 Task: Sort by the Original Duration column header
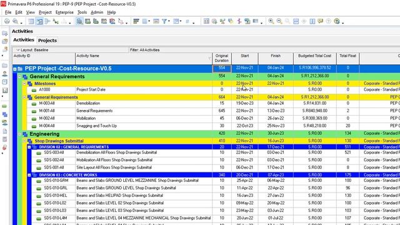222,58
